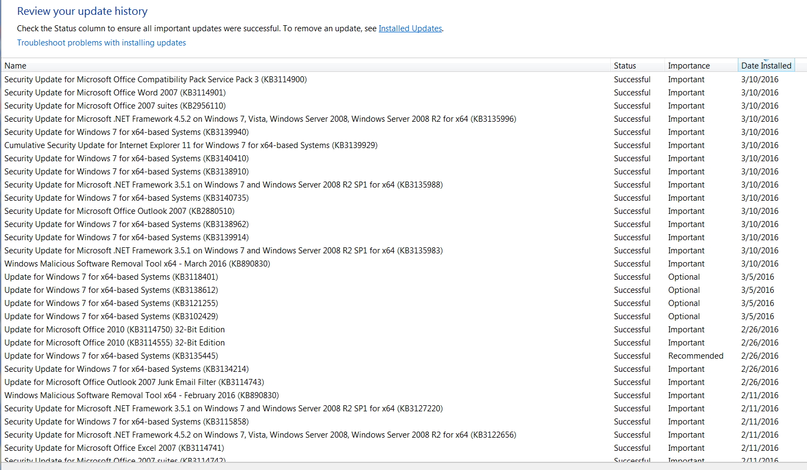Image resolution: width=807 pixels, height=470 pixels.
Task: Toggle sort order on Date Installed header
Action: pyautogui.click(x=766, y=66)
